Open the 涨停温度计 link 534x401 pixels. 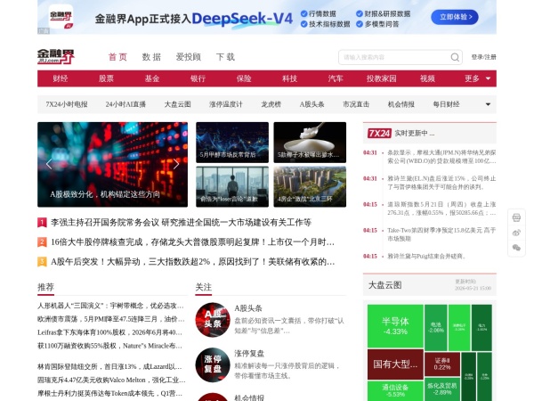pos(226,104)
